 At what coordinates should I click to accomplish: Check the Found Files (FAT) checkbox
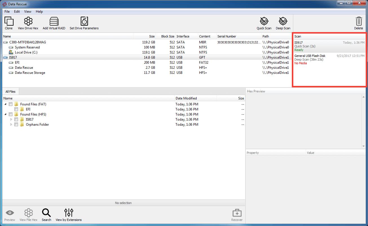click(x=10, y=104)
